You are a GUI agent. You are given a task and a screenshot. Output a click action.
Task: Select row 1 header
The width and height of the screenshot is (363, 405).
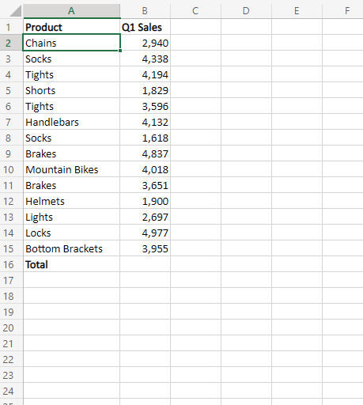(11, 27)
